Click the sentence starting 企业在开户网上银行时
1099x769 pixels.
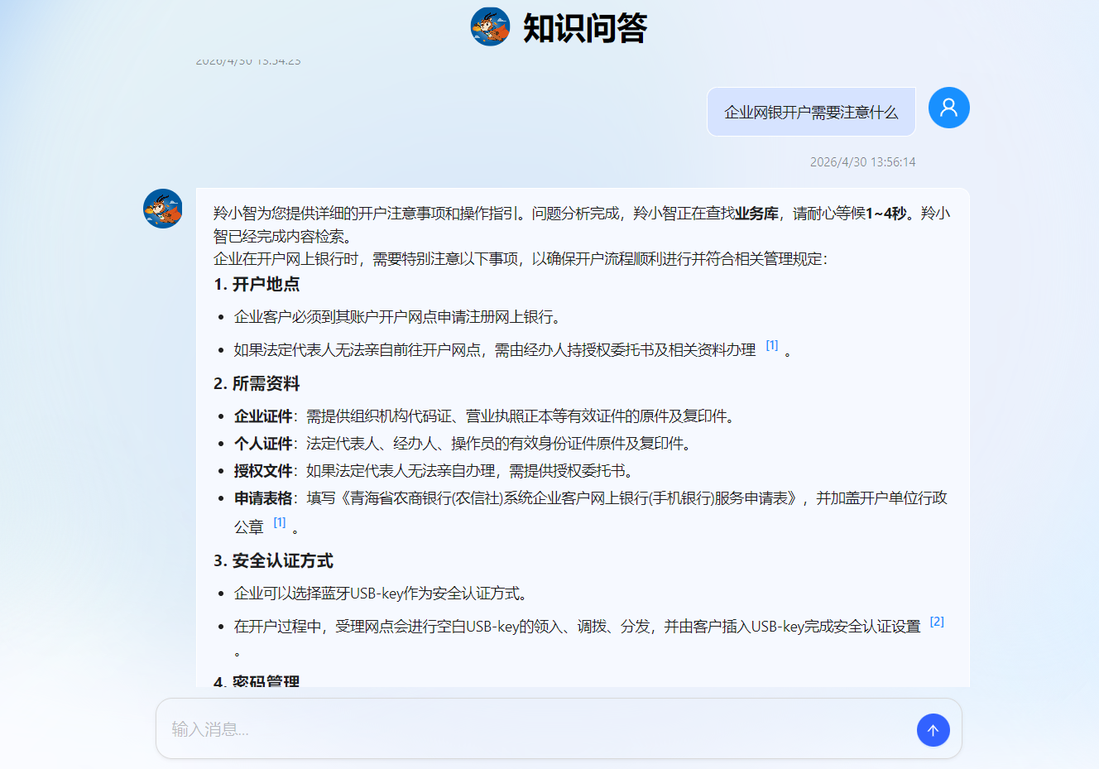point(521,259)
